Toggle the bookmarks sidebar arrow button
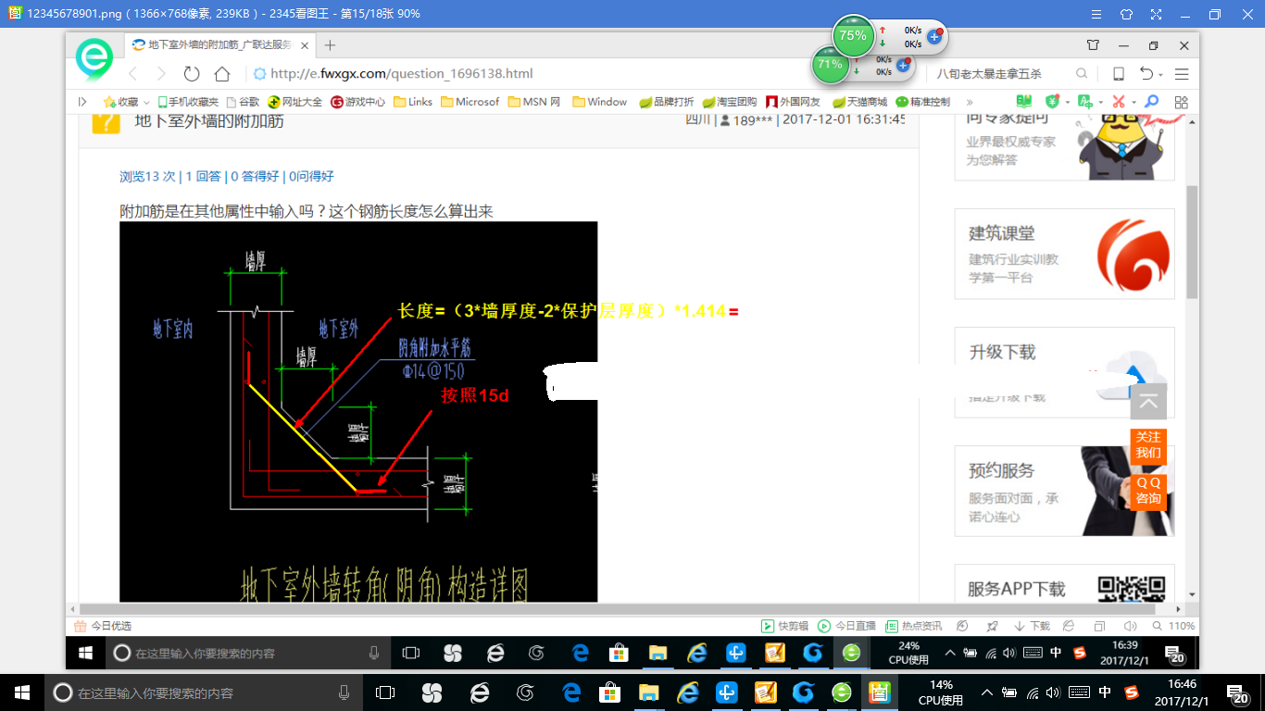This screenshot has height=711, width=1265. (x=82, y=102)
